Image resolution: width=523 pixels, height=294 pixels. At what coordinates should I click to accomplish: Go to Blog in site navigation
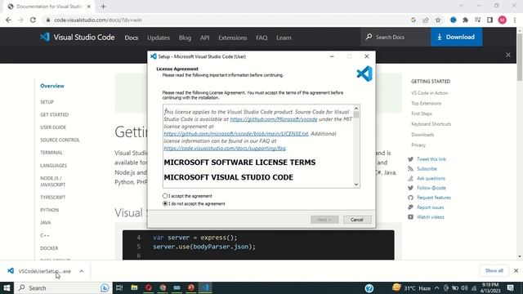click(185, 38)
